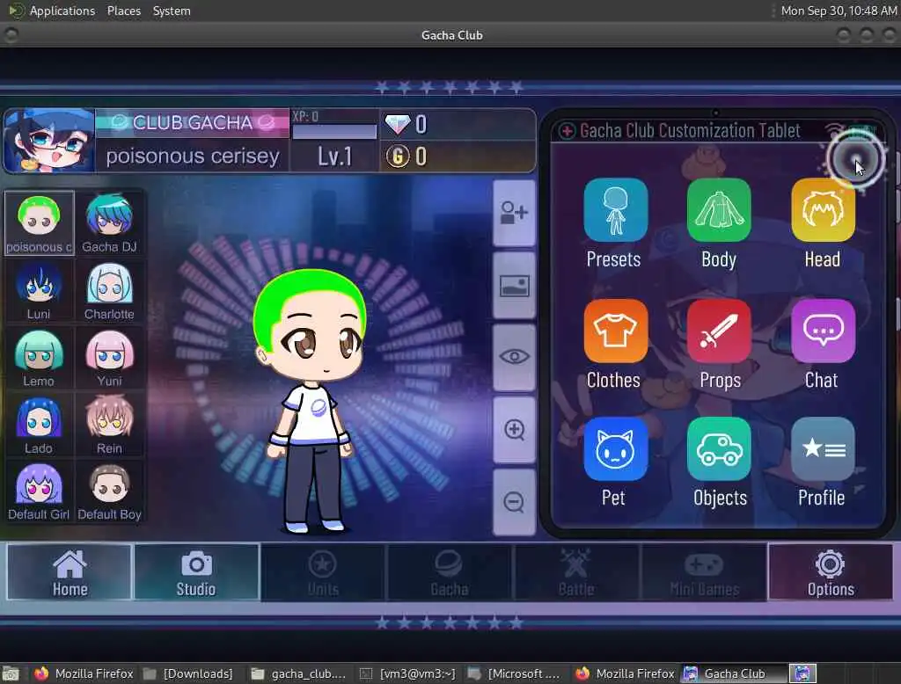Screen dimensions: 901x684
Task: Select the Lado character slot
Action: 39,425
